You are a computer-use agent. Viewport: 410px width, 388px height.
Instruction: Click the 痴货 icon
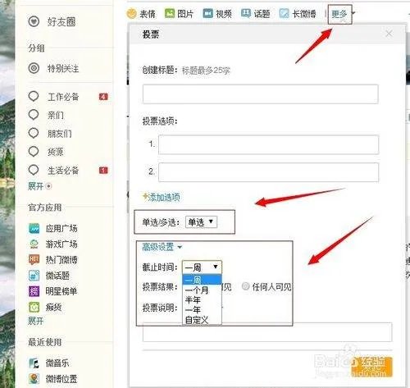click(34, 307)
